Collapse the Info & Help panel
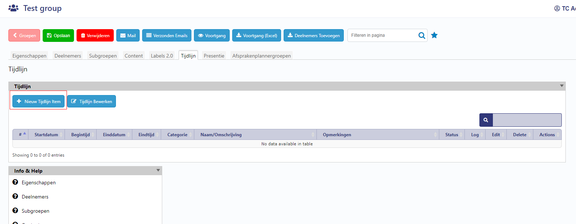Screen dimensions: 576x224 pos(158,170)
